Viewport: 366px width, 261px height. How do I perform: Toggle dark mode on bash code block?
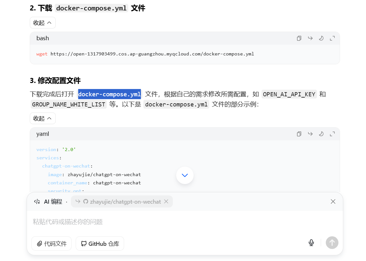pyautogui.click(x=321, y=38)
